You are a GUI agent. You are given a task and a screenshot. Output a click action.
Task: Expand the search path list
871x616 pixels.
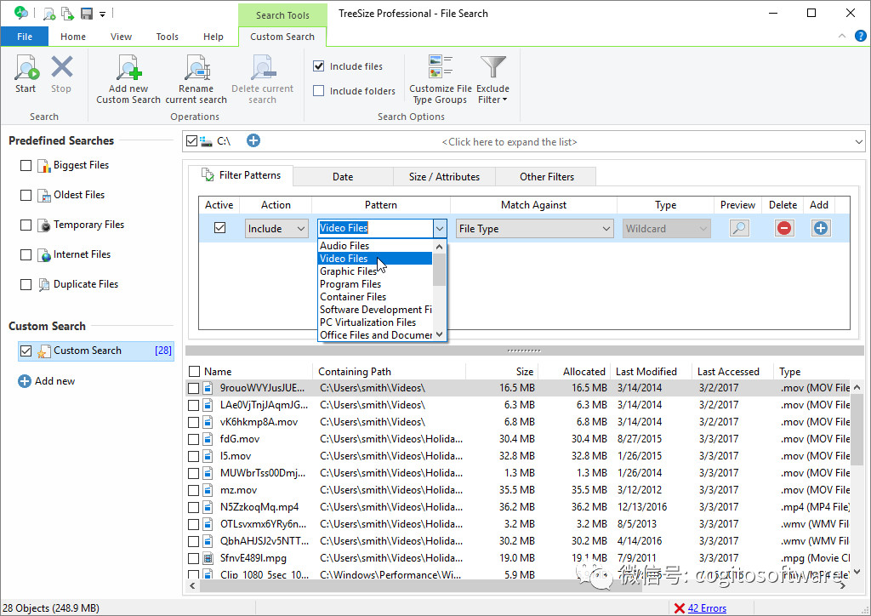pyautogui.click(x=858, y=141)
